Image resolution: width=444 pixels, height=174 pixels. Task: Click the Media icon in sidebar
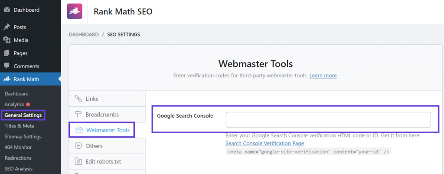[7, 40]
